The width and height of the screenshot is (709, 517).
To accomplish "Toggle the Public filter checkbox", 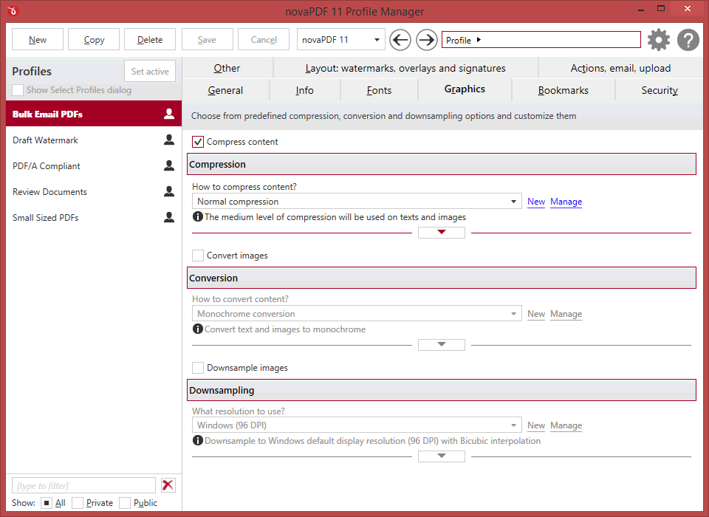I will (125, 503).
